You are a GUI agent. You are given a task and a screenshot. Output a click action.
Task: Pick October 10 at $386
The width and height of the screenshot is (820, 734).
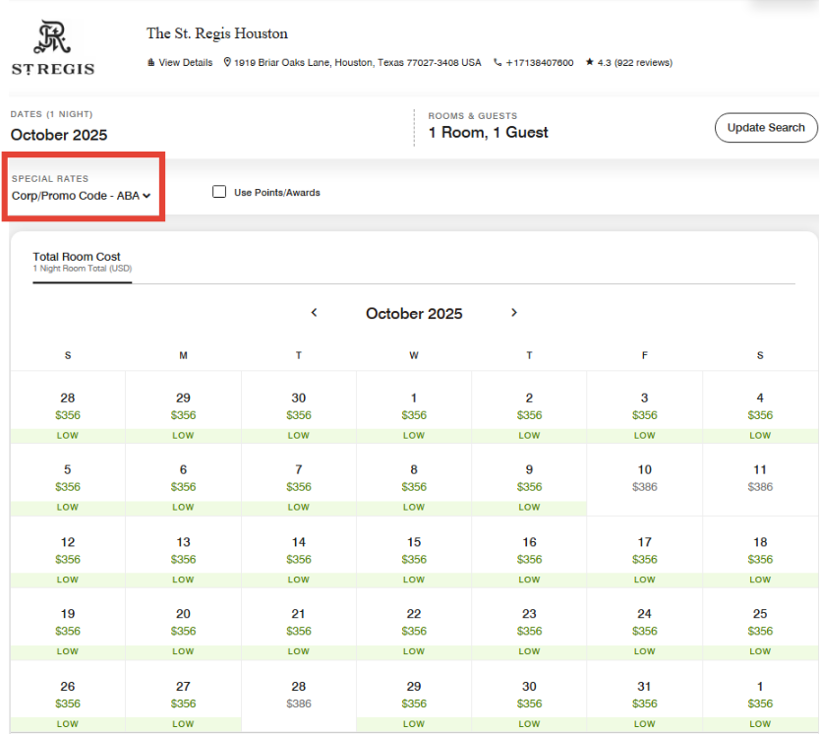tap(645, 479)
